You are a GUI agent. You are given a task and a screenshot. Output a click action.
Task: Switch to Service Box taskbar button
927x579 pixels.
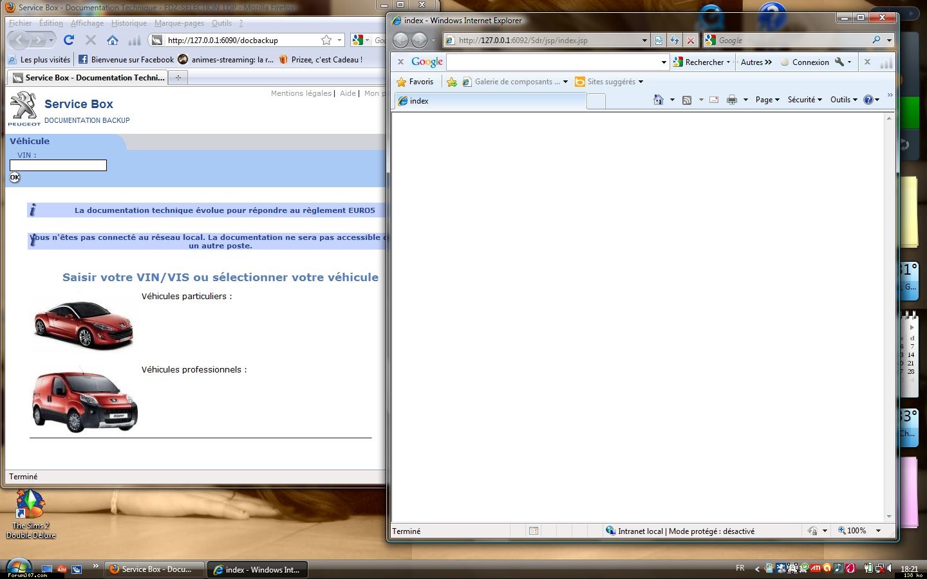154,569
